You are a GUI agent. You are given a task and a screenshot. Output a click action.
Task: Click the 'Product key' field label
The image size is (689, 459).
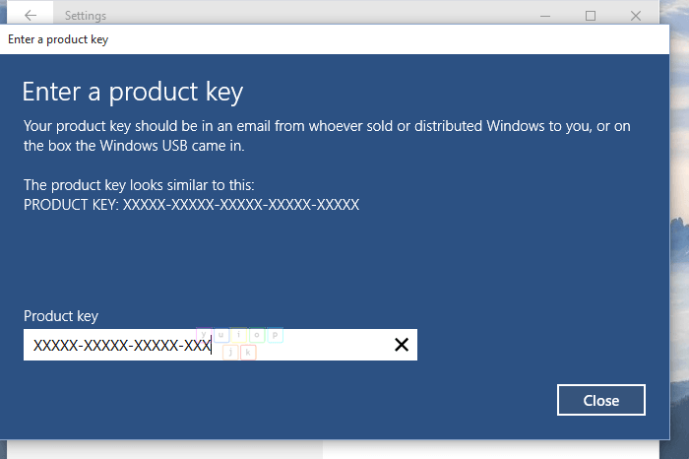[61, 316]
